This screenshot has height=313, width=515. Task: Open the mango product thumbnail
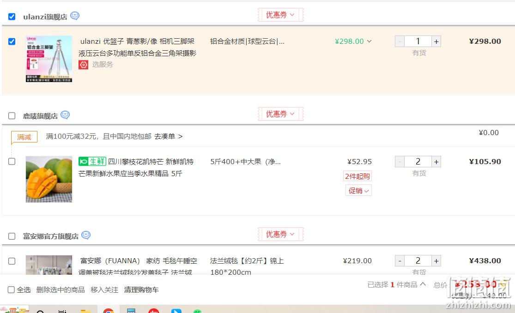pyautogui.click(x=49, y=179)
